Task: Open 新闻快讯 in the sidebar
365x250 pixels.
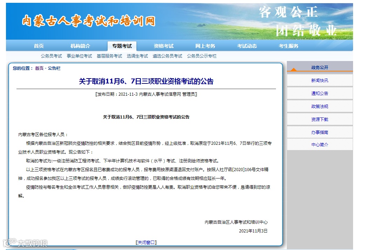Action: coord(320,81)
